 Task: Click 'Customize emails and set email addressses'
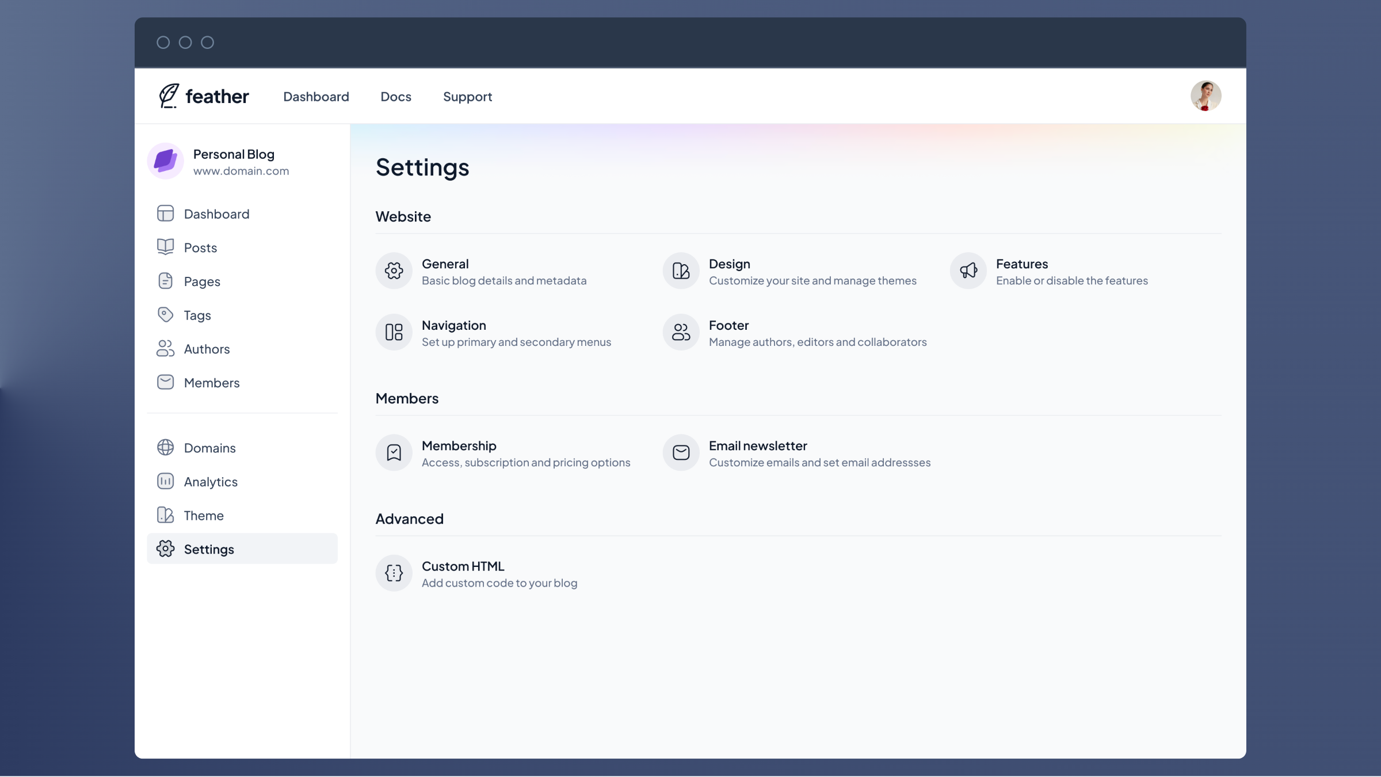(819, 462)
